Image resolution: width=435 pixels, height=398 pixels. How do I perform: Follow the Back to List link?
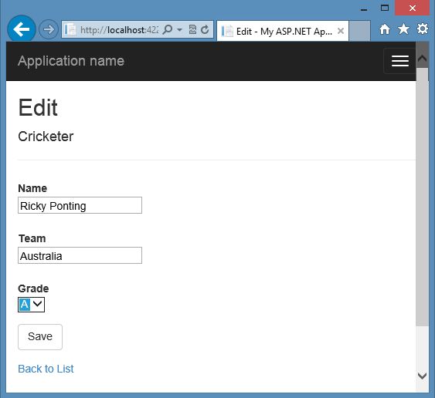click(x=46, y=369)
